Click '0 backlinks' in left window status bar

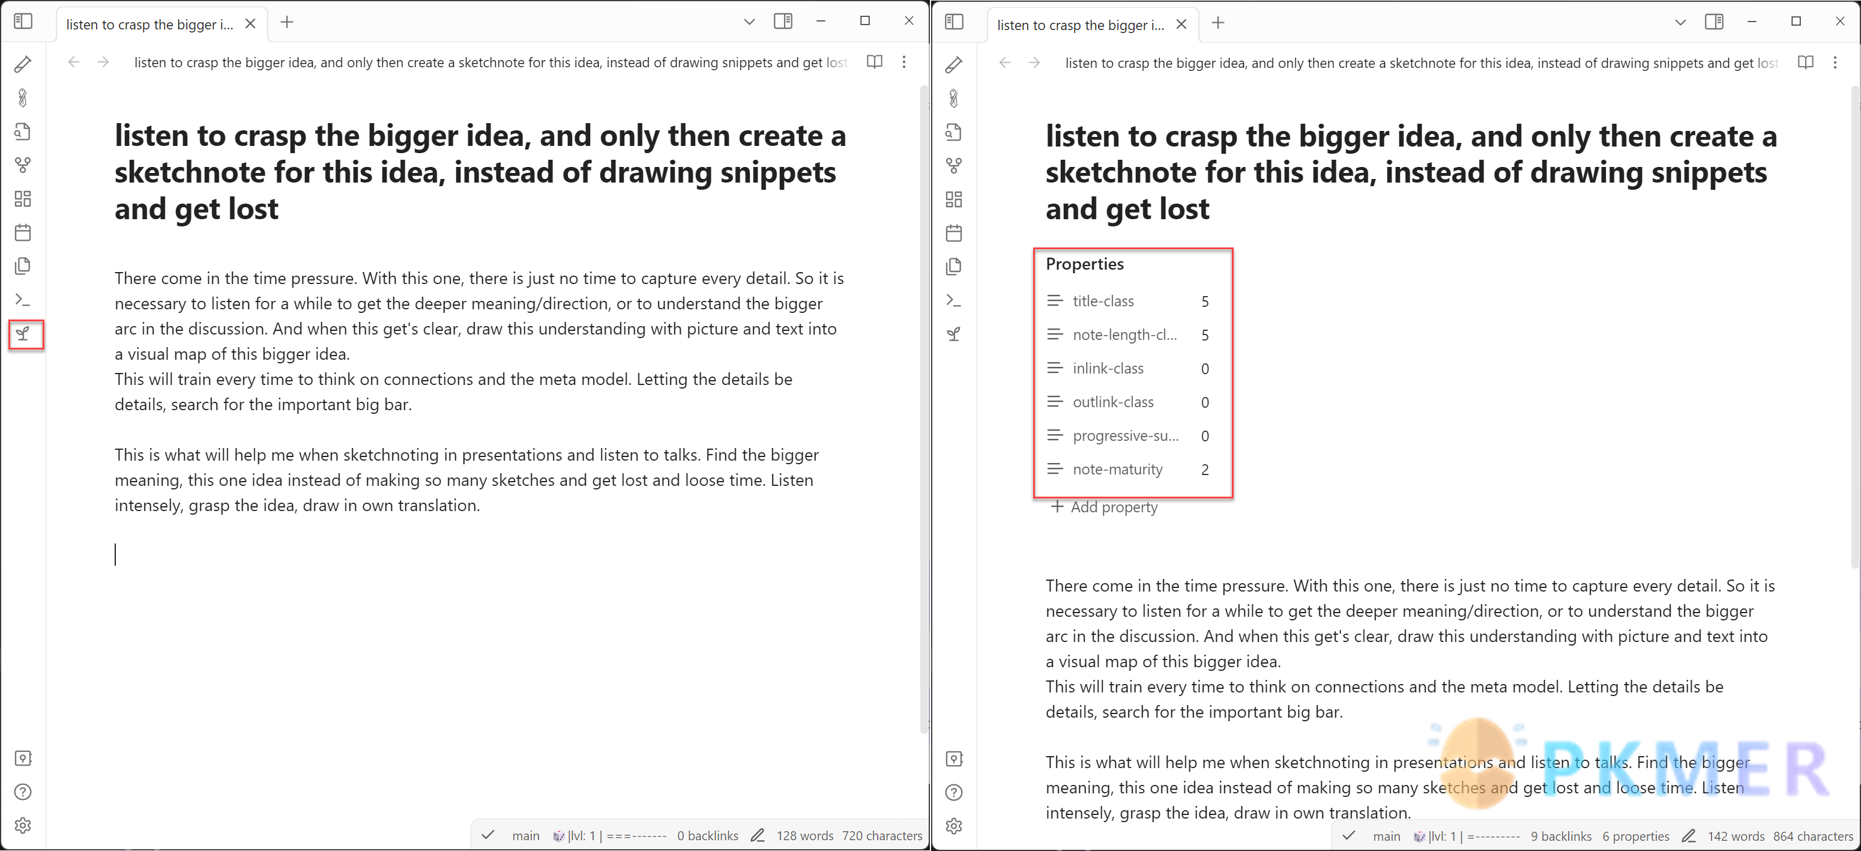click(707, 836)
